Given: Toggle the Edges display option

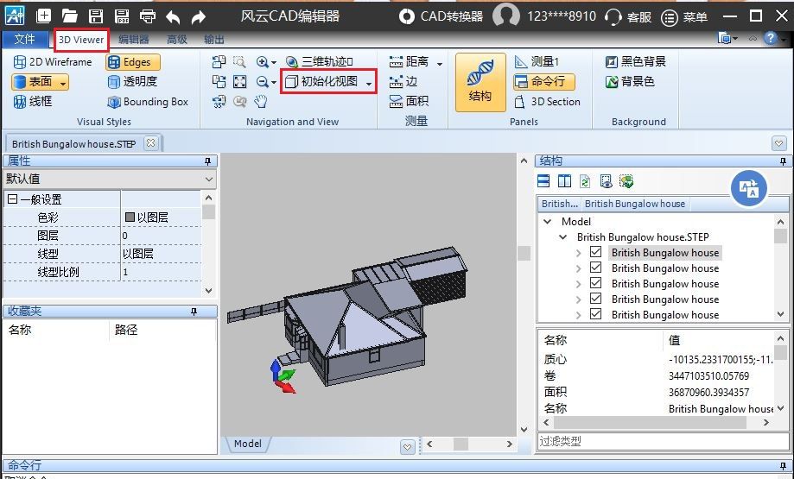Looking at the screenshot, I should pos(133,61).
